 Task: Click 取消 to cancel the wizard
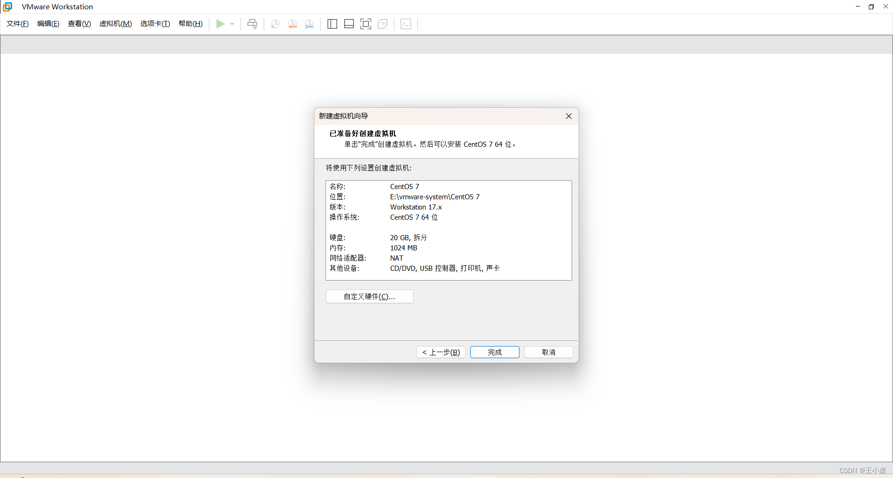549,352
